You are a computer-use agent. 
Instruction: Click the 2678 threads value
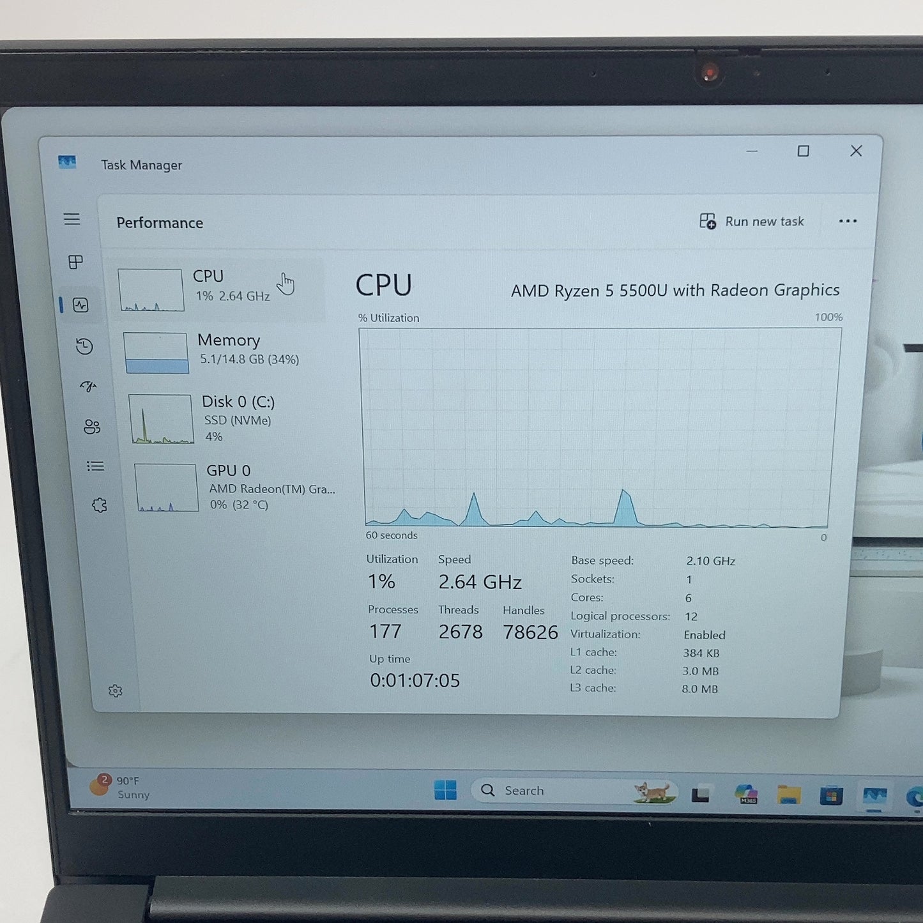coord(461,632)
